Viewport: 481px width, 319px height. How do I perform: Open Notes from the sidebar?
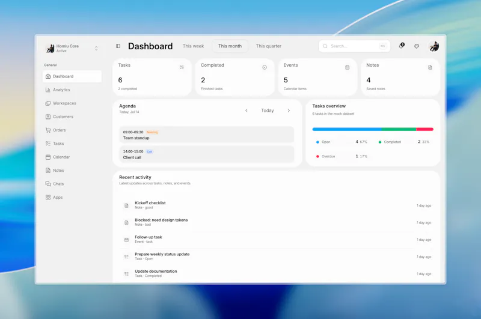click(x=72, y=171)
